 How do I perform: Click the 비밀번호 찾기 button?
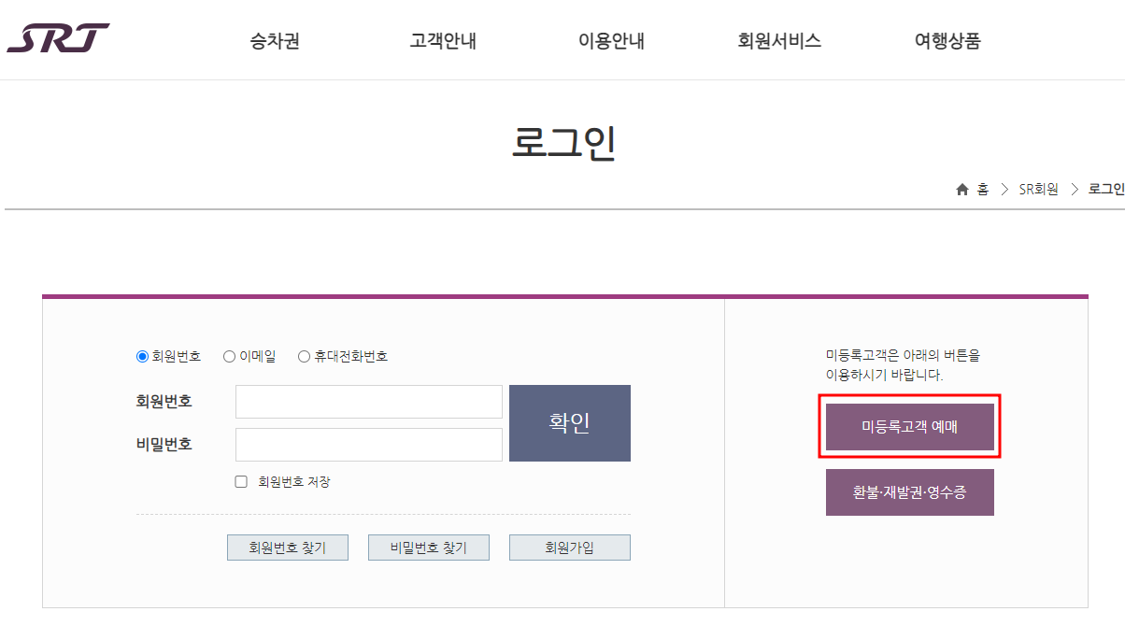428,548
